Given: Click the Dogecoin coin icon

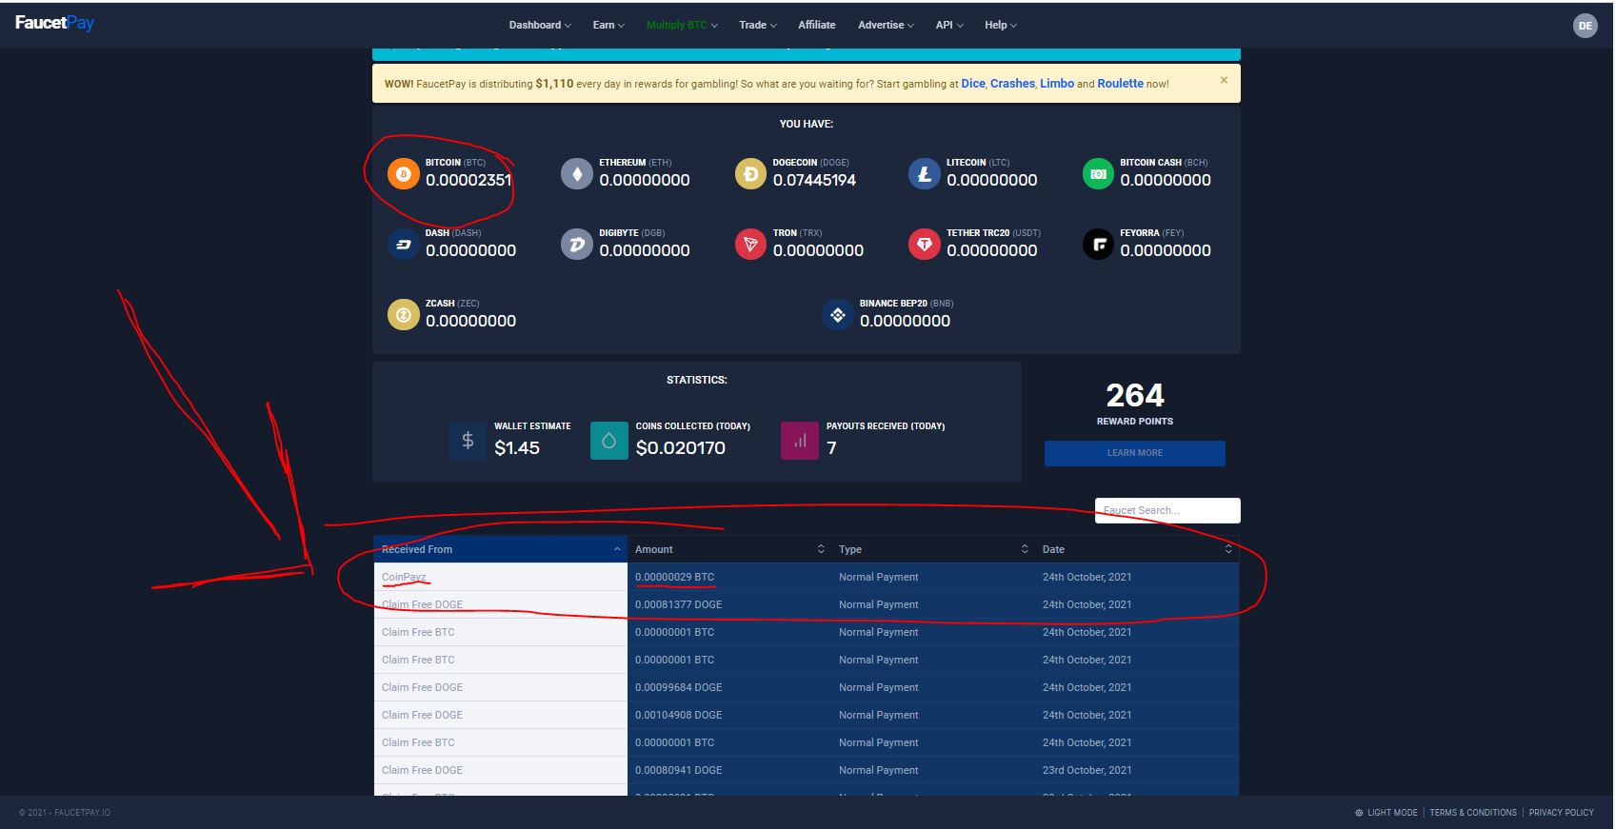Looking at the screenshot, I should point(750,174).
